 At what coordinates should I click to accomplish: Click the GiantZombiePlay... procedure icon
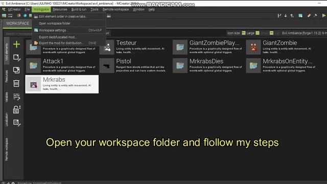[x=180, y=47]
